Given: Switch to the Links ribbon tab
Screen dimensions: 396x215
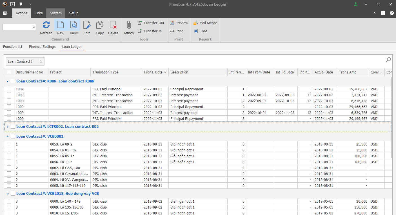Looking at the screenshot, I should [39, 13].
